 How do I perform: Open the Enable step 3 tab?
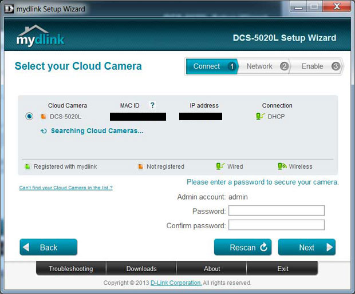pyautogui.click(x=316, y=66)
